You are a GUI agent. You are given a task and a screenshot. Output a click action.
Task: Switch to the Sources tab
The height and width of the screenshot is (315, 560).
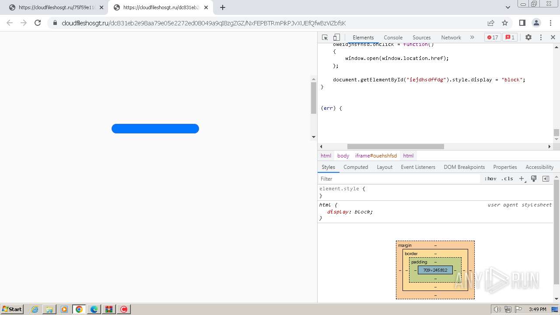(x=422, y=37)
